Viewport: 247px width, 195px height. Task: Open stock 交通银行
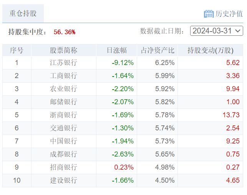click(63, 128)
